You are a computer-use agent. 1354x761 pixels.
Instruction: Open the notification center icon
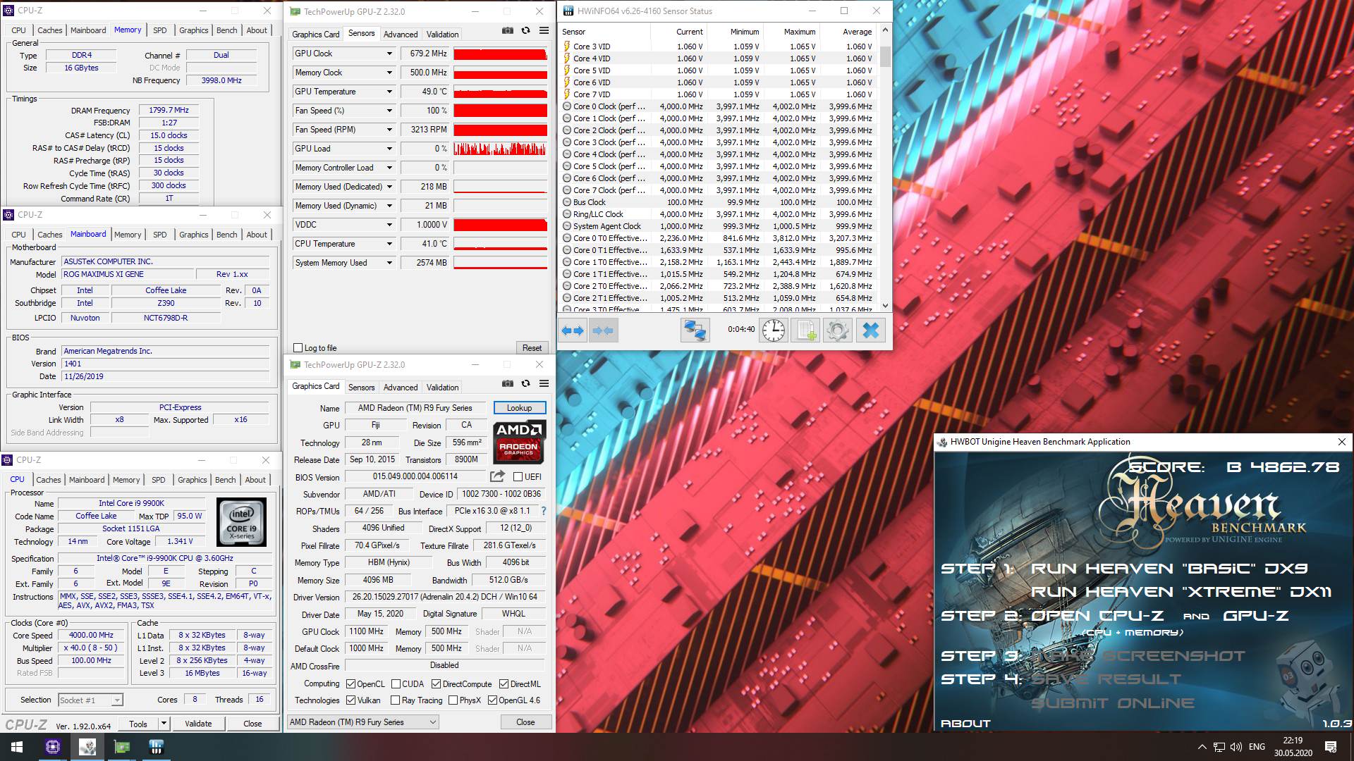[1331, 747]
